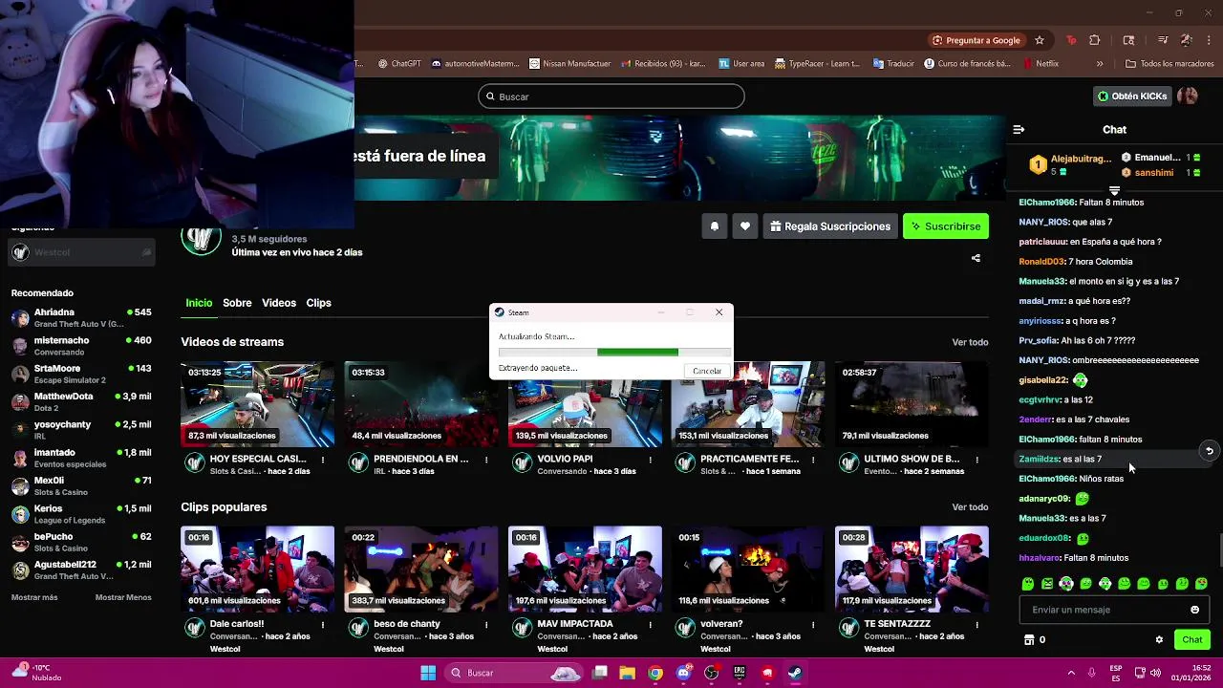Click the shop icon next to 0
The width and height of the screenshot is (1223, 688).
pyautogui.click(x=1029, y=640)
